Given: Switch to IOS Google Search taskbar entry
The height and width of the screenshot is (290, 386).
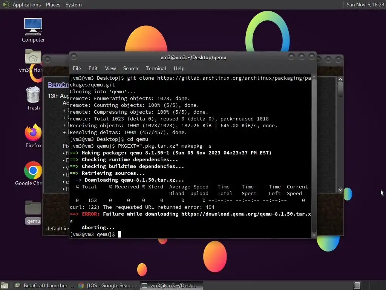Looking at the screenshot, I should pyautogui.click(x=107, y=285).
